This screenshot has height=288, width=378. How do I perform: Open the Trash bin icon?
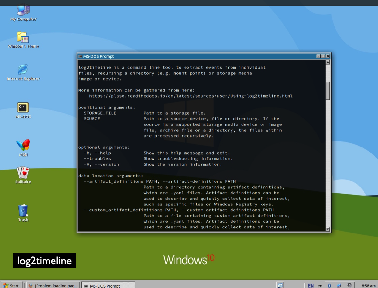(x=23, y=211)
